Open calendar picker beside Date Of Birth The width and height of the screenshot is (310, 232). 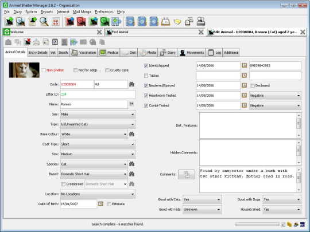point(101,204)
